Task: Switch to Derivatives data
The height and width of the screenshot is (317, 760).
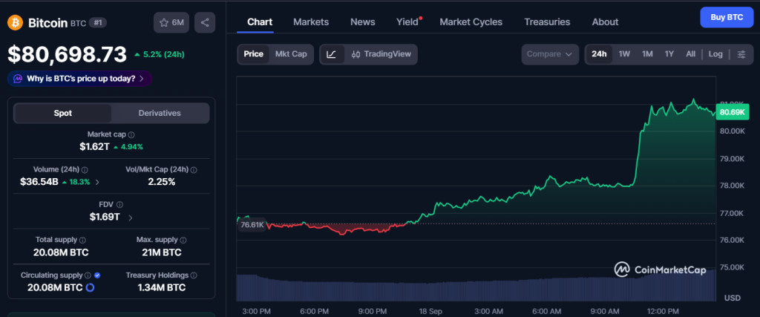Action: (x=160, y=113)
